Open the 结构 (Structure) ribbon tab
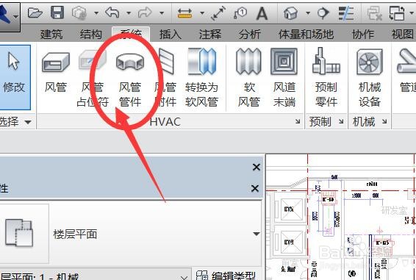The image size is (416, 280). pyautogui.click(x=90, y=35)
